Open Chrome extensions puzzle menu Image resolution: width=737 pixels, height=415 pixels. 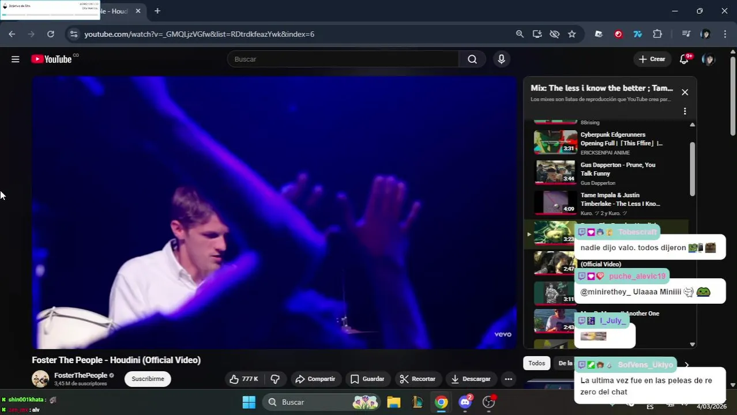point(657,34)
